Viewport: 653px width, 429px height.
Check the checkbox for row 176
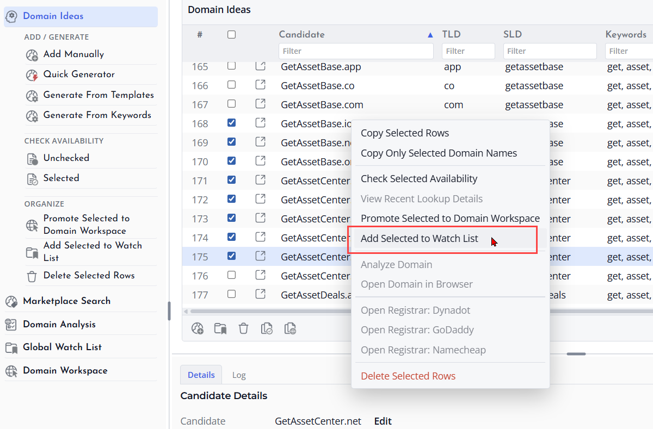[231, 275]
